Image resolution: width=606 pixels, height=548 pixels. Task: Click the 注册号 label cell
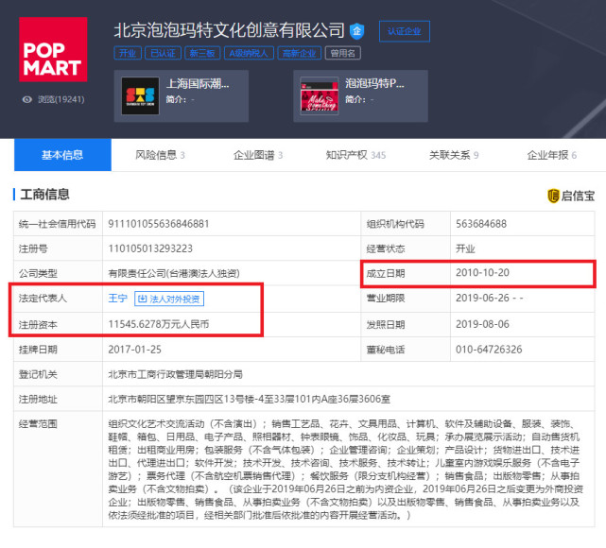pyautogui.click(x=58, y=248)
